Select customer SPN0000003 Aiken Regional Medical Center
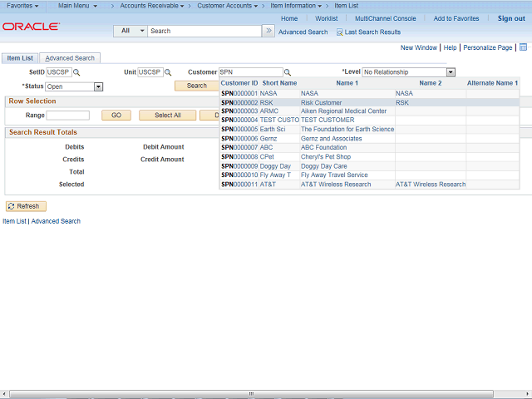532x399 pixels. click(369, 111)
